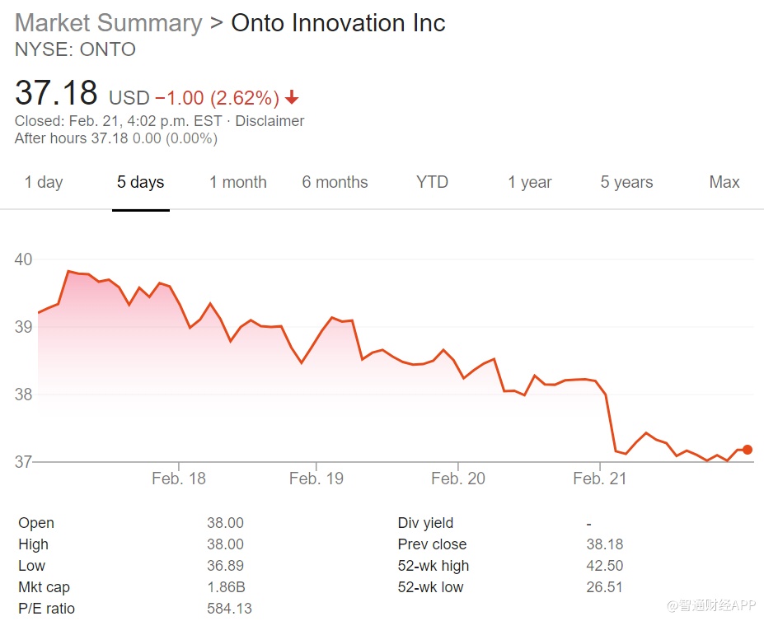Viewport: 764px width, 621px height.
Task: Select the Feb. 19 axis label
Action: pyautogui.click(x=316, y=479)
